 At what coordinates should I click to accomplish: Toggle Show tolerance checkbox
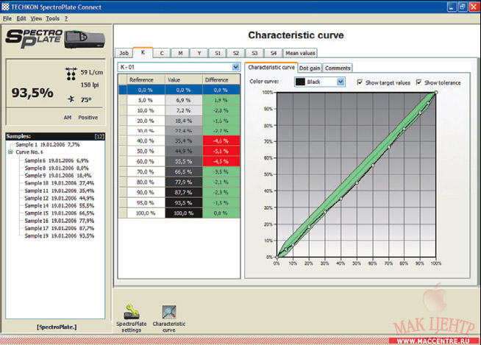(x=419, y=82)
